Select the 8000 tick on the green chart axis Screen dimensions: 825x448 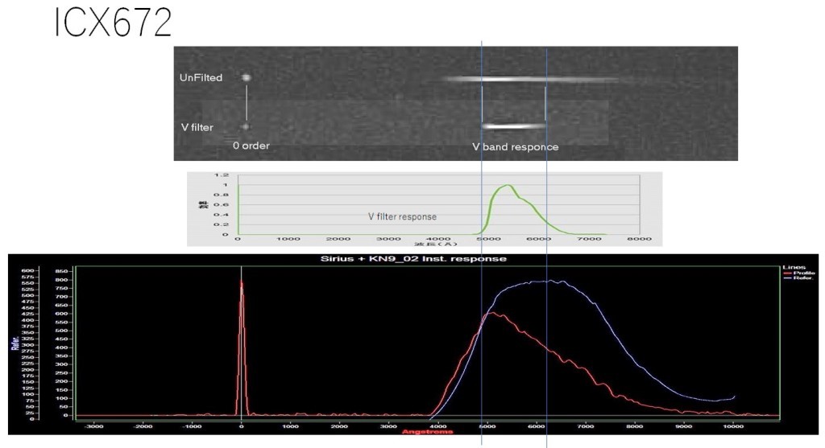click(639, 239)
